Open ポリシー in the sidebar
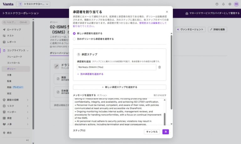The image size is (241, 144). pos(16,69)
